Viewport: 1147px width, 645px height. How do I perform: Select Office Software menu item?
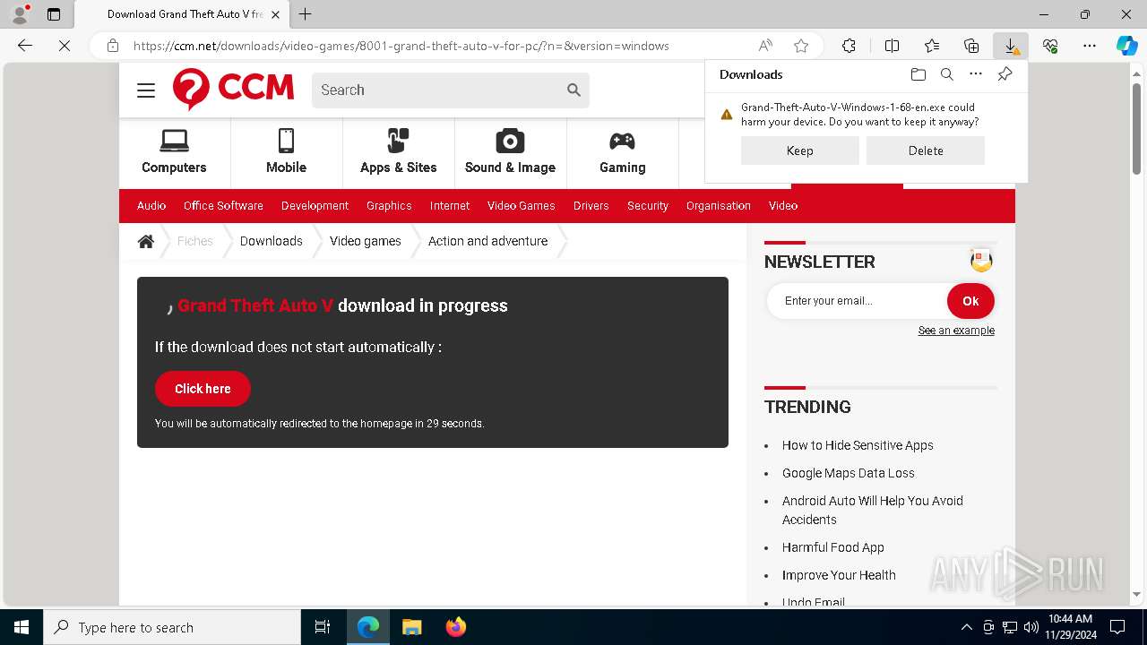223,206
